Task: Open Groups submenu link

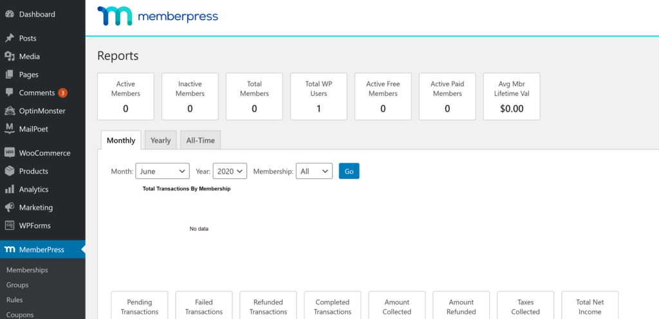Action: point(17,285)
